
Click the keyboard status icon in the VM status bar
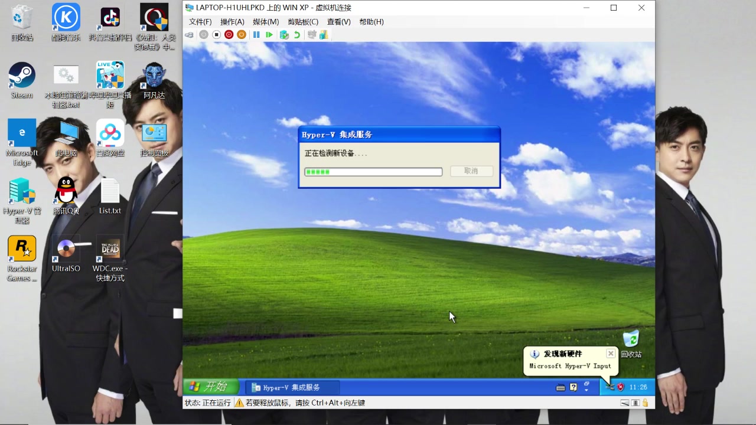(x=624, y=403)
